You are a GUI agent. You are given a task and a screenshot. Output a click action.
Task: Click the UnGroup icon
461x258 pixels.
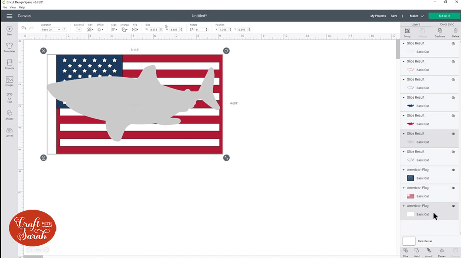pos(422,31)
